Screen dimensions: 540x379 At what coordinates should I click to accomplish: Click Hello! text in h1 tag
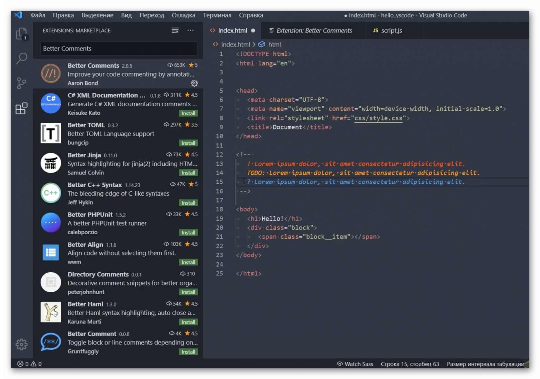(272, 219)
